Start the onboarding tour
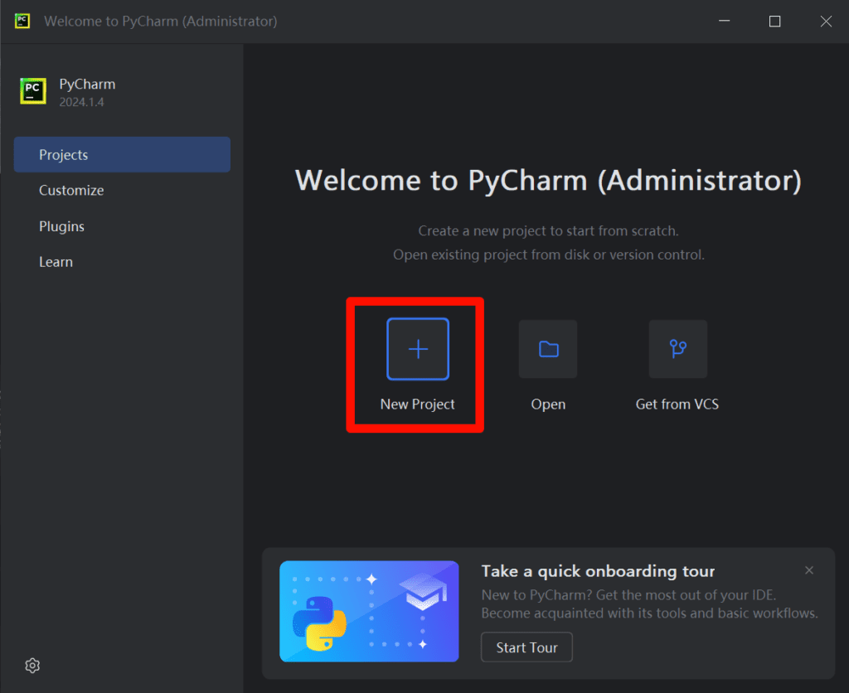The image size is (849, 693). [526, 647]
